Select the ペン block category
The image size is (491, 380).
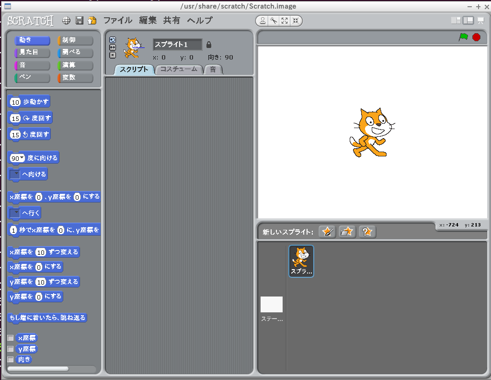32,77
